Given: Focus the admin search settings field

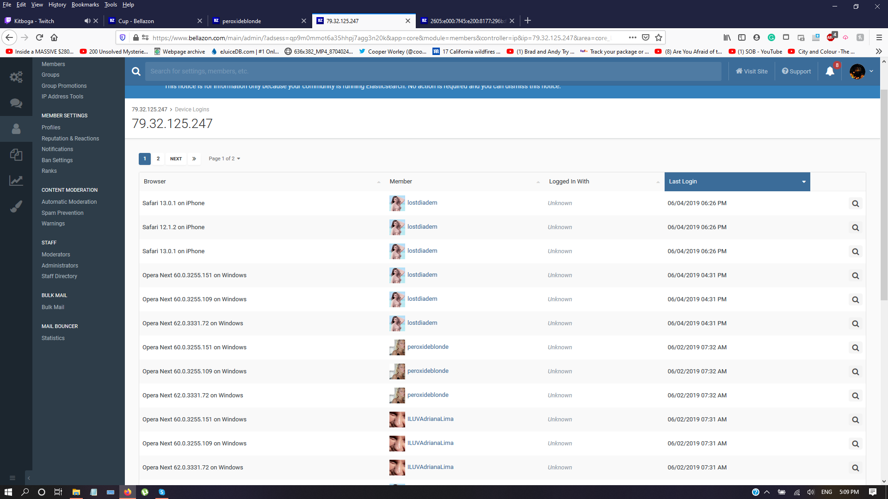Looking at the screenshot, I should [x=432, y=71].
